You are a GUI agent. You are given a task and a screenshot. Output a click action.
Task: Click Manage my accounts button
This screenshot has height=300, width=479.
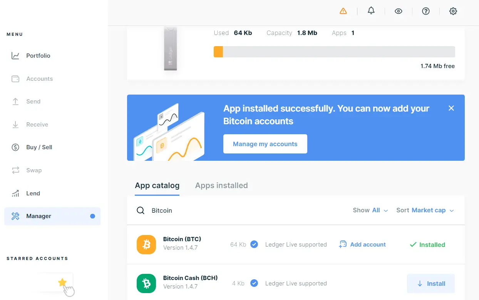(x=265, y=144)
